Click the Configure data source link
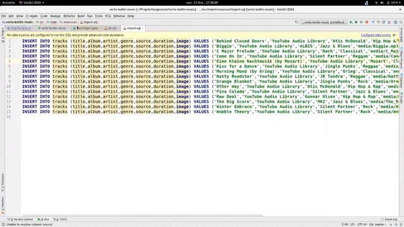The height and width of the screenshot is (227, 404). (376, 35)
